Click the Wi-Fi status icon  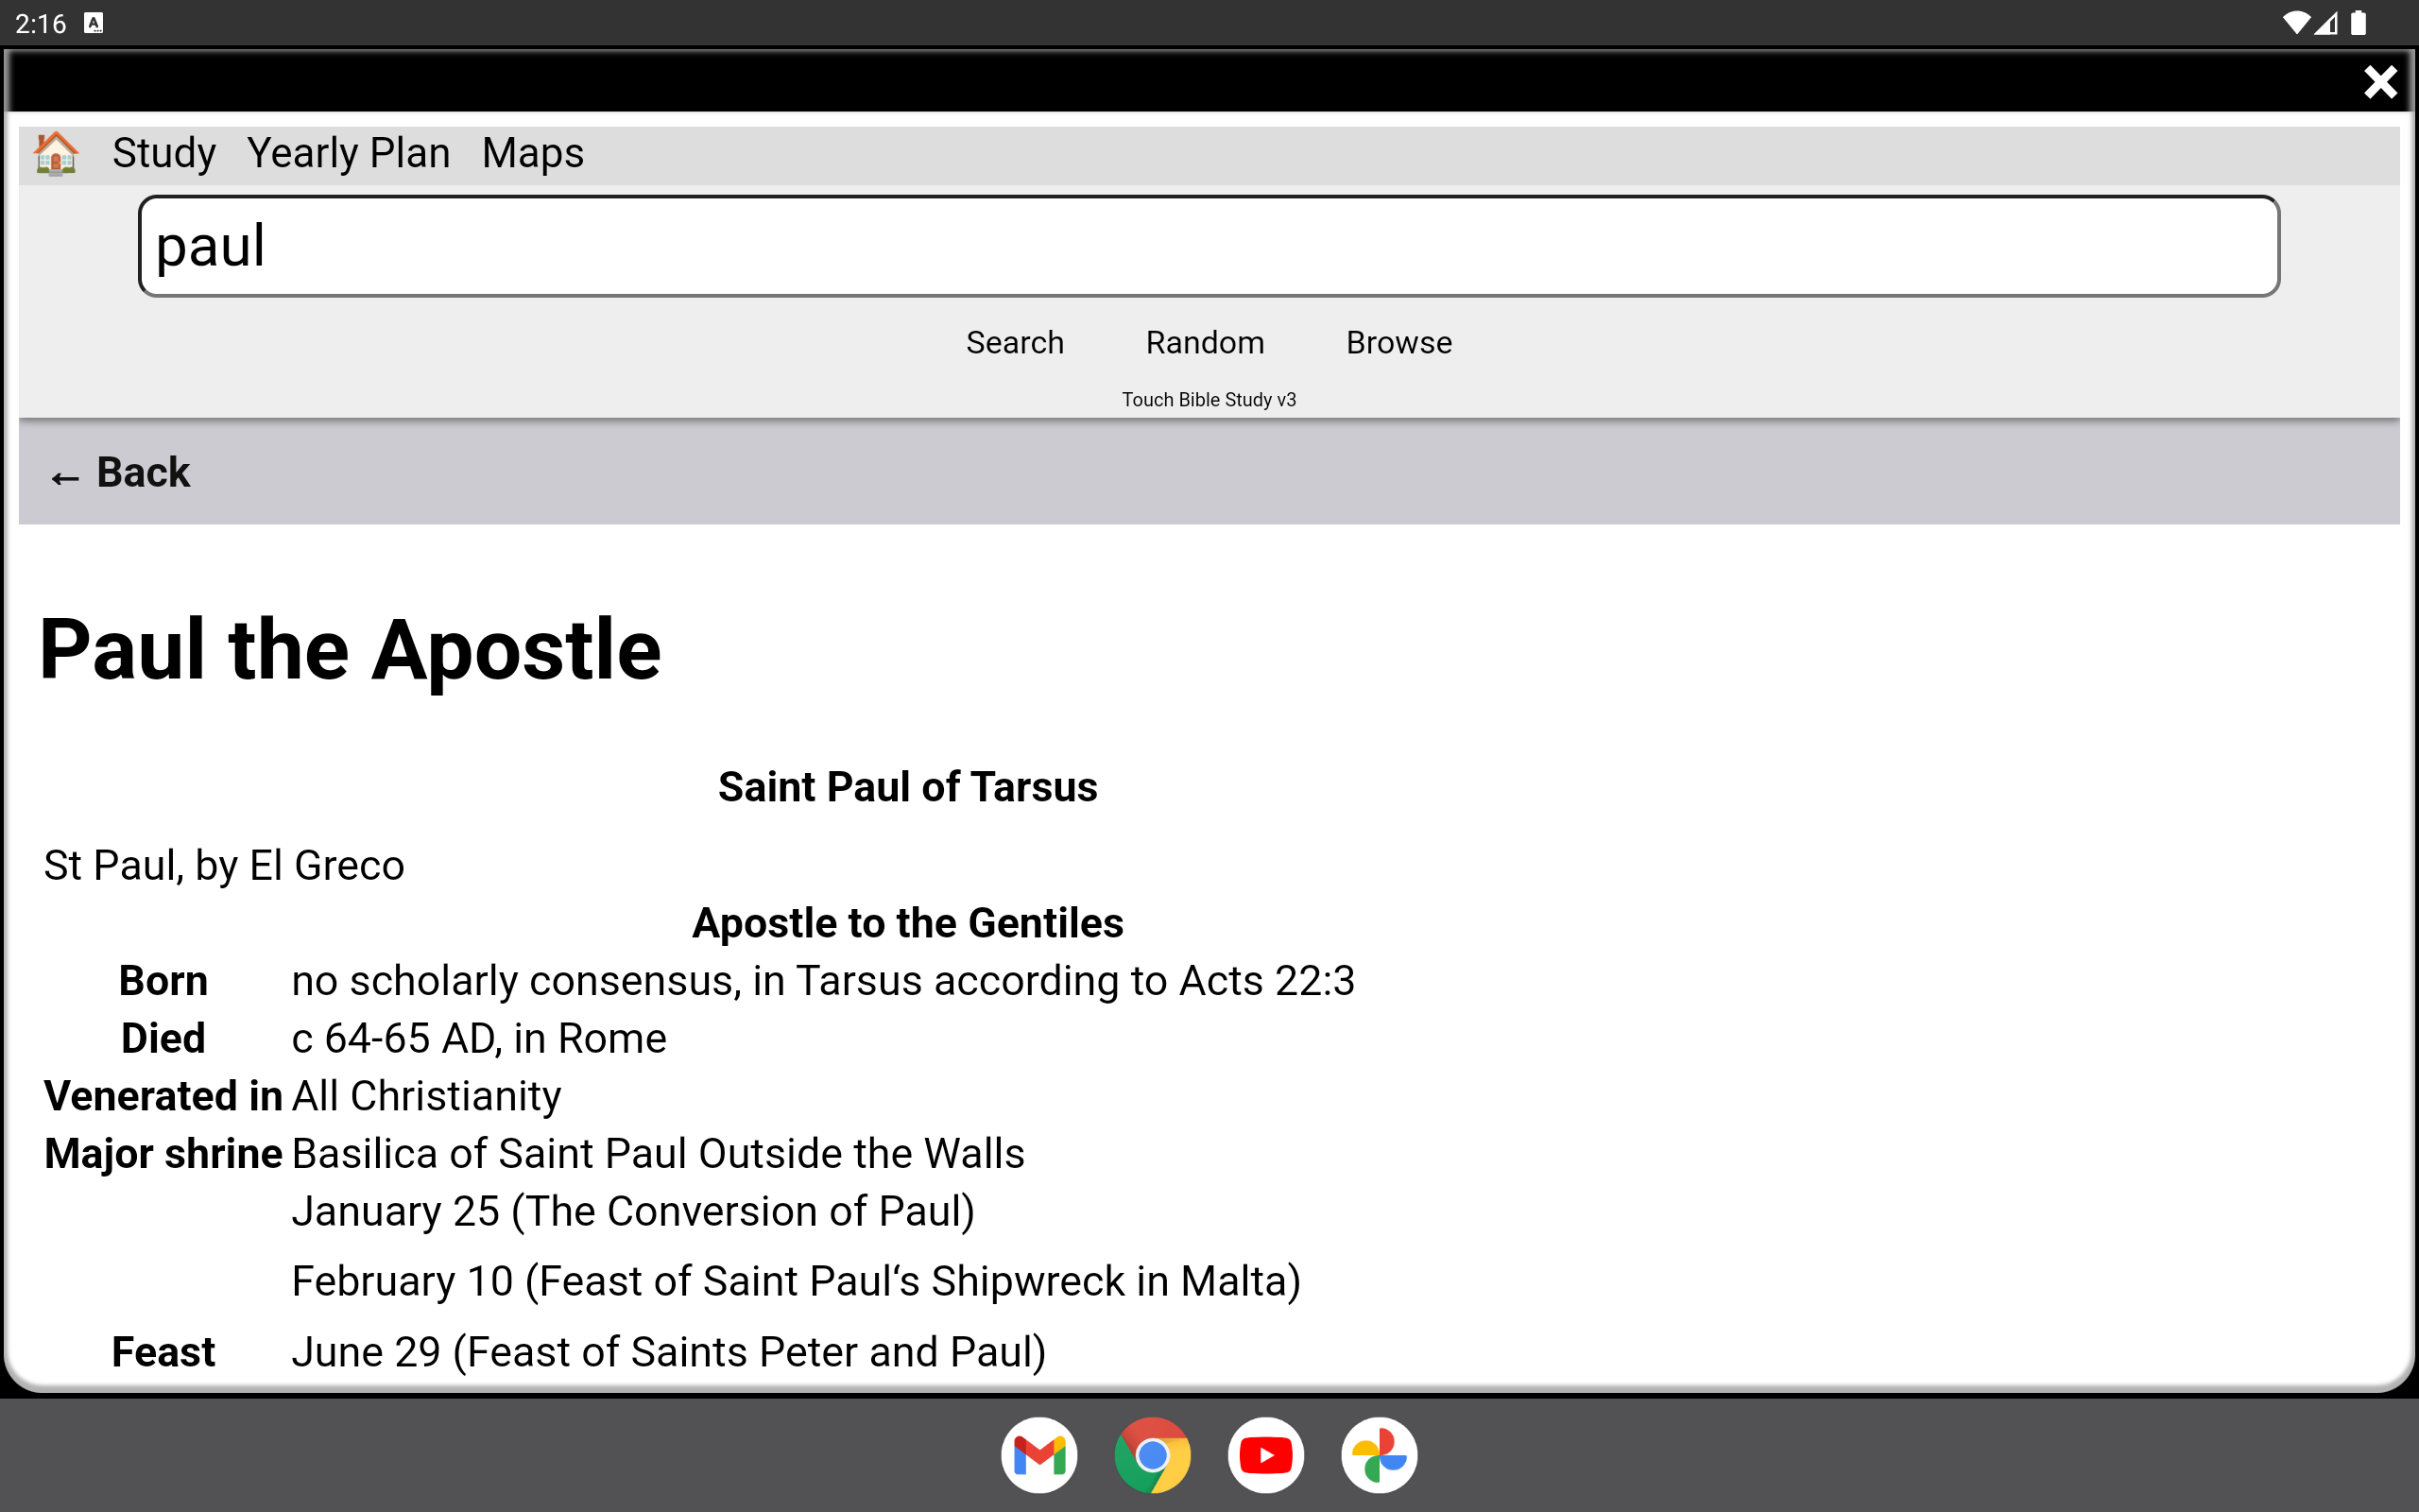point(2296,22)
